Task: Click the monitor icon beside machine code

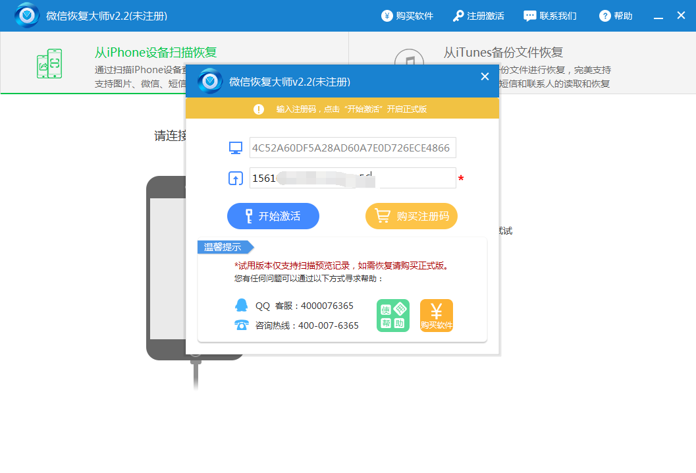Action: 236,148
